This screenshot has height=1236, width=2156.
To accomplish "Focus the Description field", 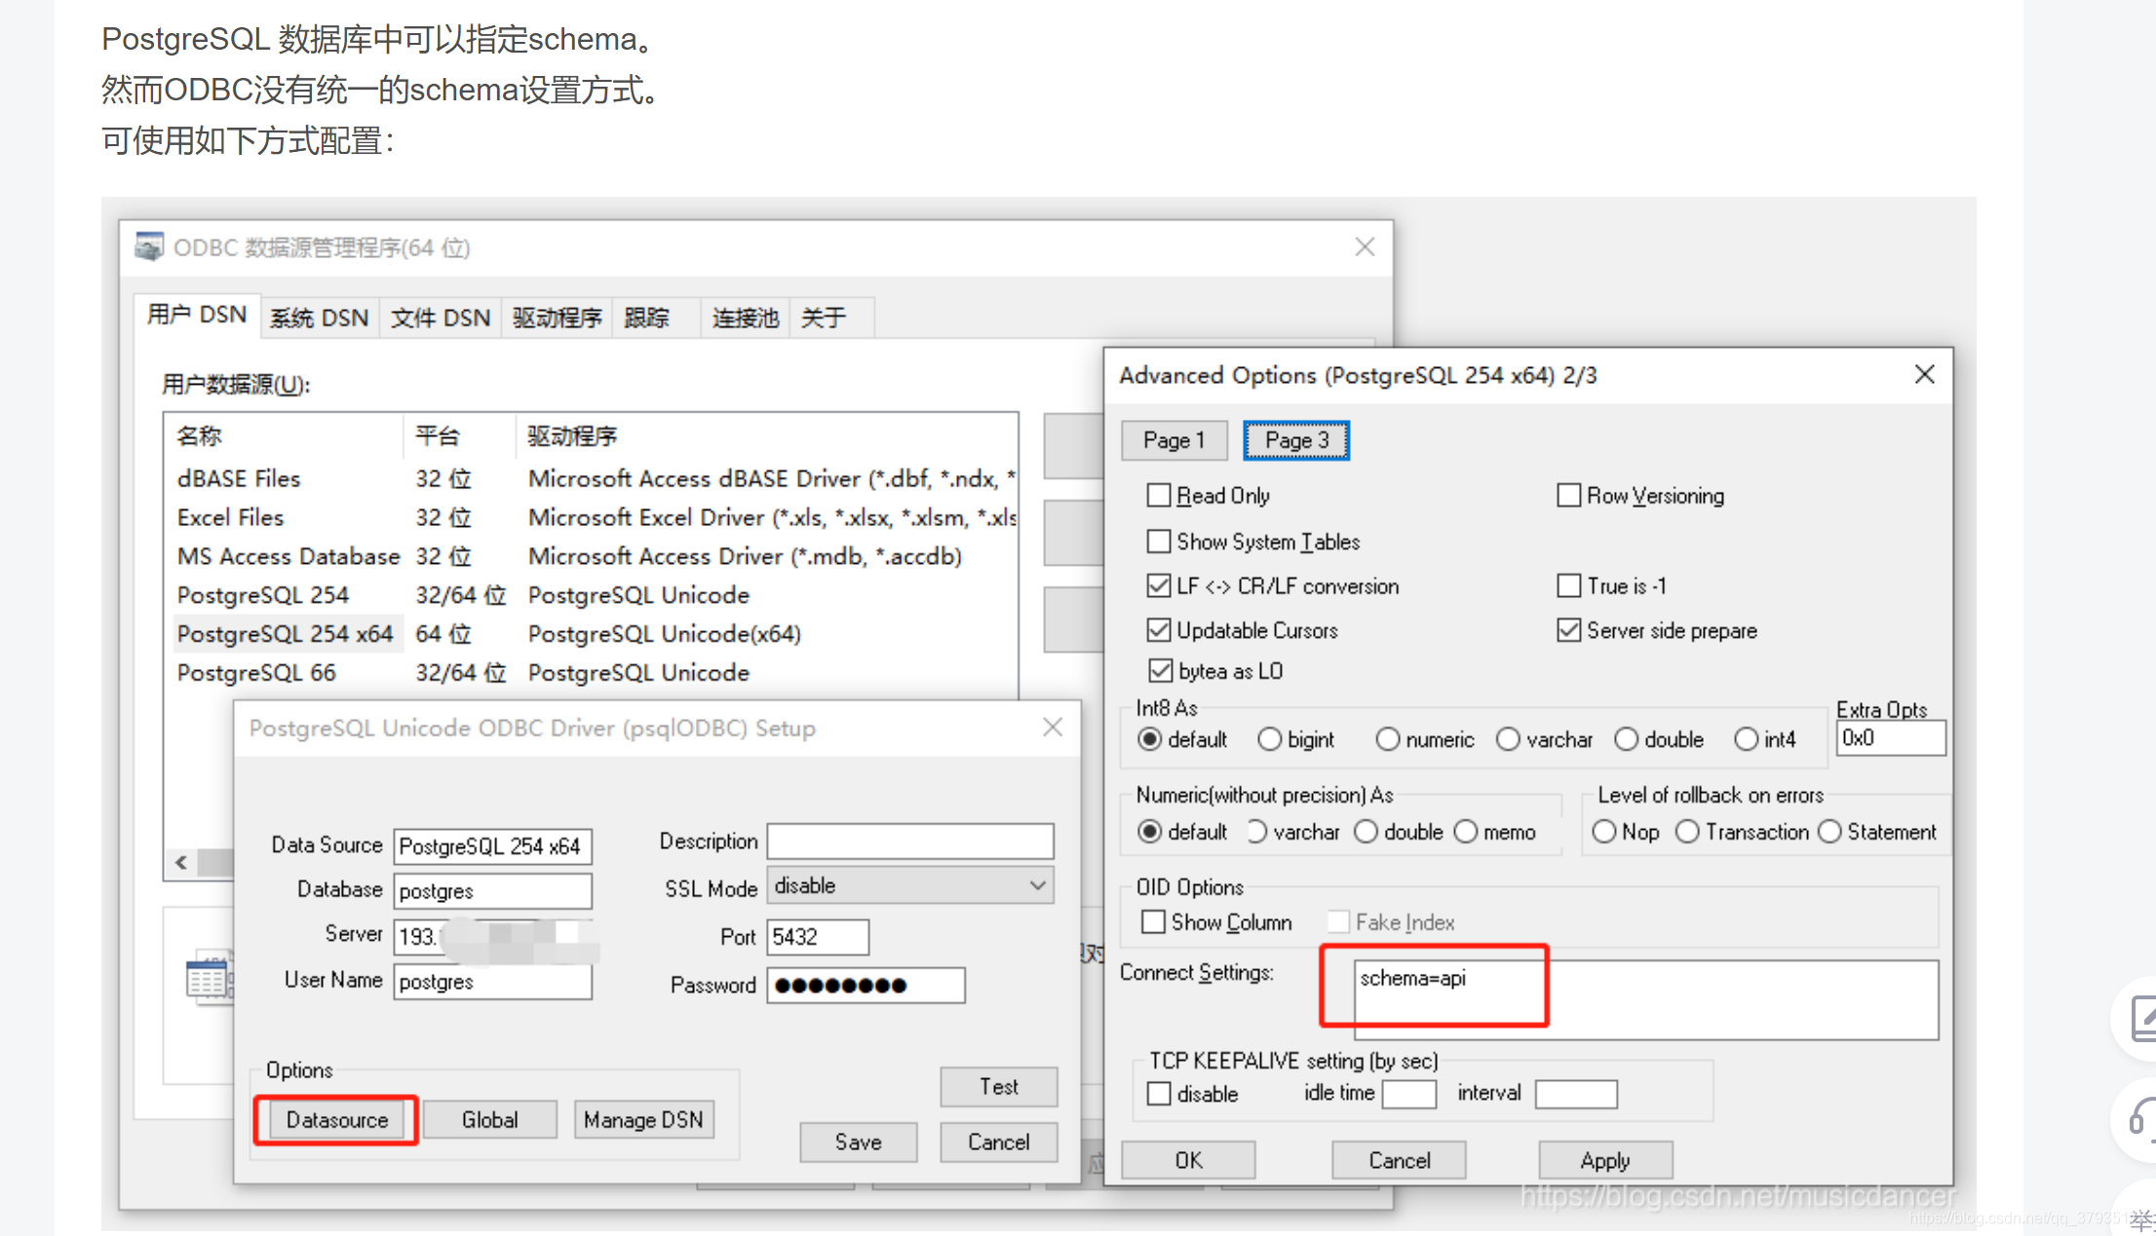I will (x=910, y=841).
